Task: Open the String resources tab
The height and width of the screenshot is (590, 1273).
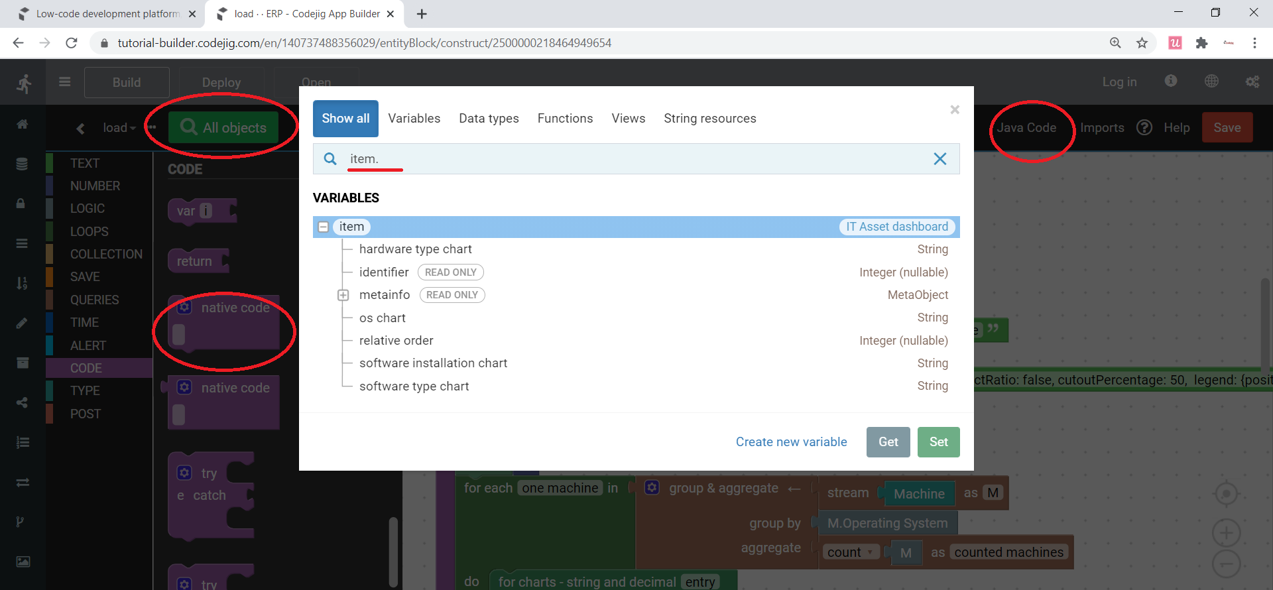Action: click(x=709, y=119)
